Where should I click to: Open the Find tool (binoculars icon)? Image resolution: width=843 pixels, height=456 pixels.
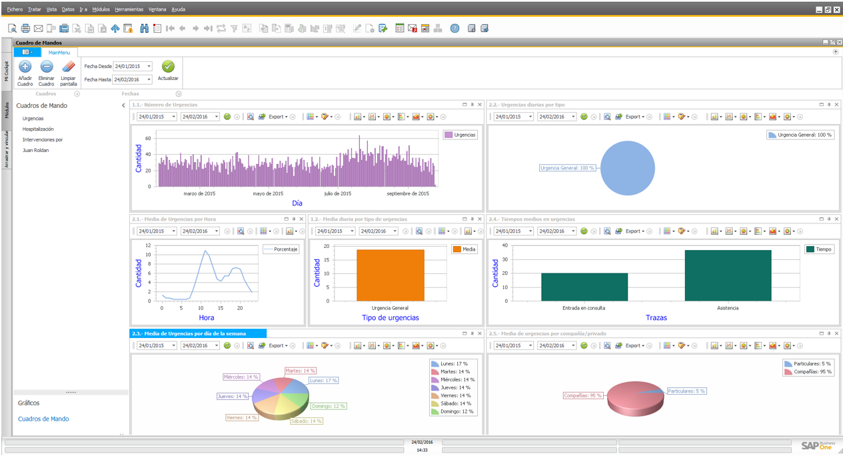(x=145, y=28)
